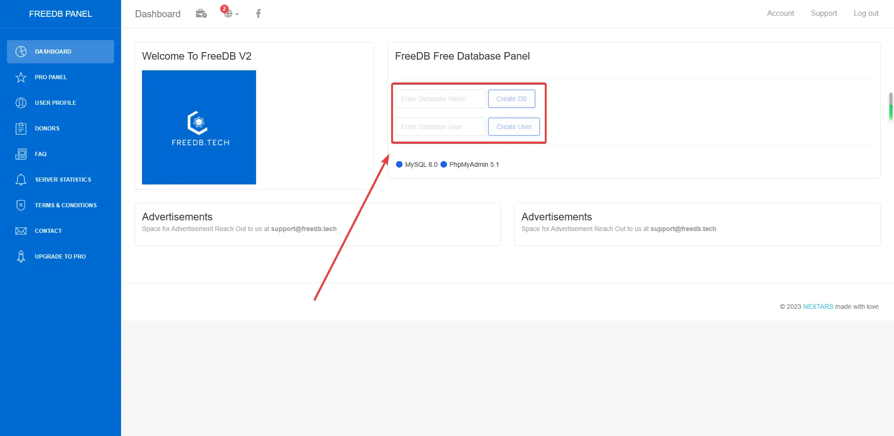The image size is (894, 436).
Task: Click support@freedb.tech in right Advertisements card
Action: 683,229
